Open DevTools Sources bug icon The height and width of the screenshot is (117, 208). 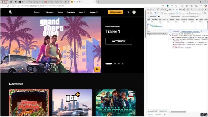(x=170, y=9)
